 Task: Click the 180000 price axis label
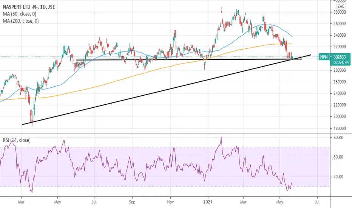point(340,129)
